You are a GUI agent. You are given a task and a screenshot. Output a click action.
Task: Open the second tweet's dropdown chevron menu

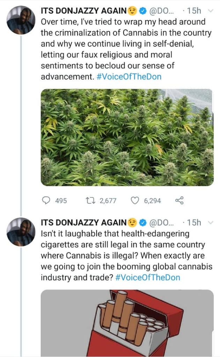coord(210,222)
